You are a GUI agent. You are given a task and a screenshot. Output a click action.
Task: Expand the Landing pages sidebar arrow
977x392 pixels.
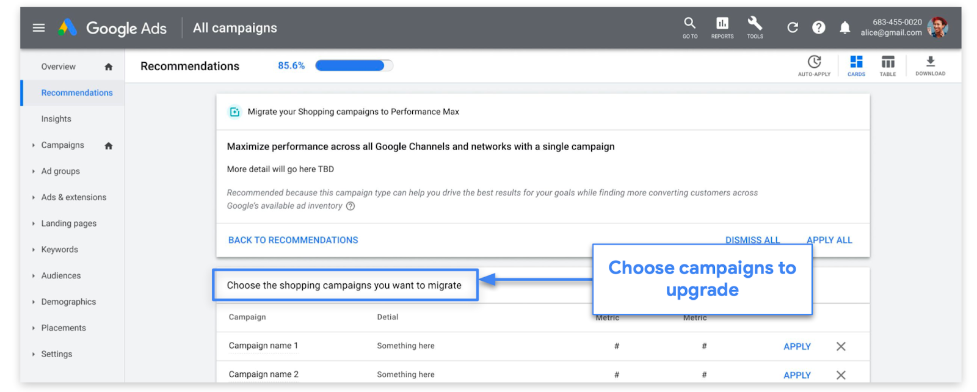(x=33, y=223)
